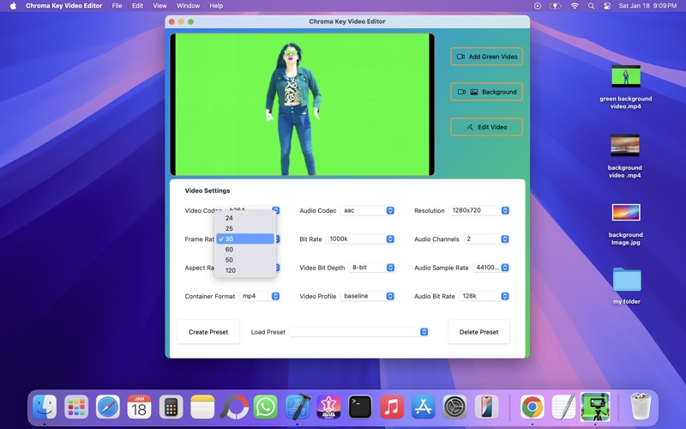Viewport: 686px width, 429px height.
Task: Expand the Load Preset dropdown
Action: 358,332
